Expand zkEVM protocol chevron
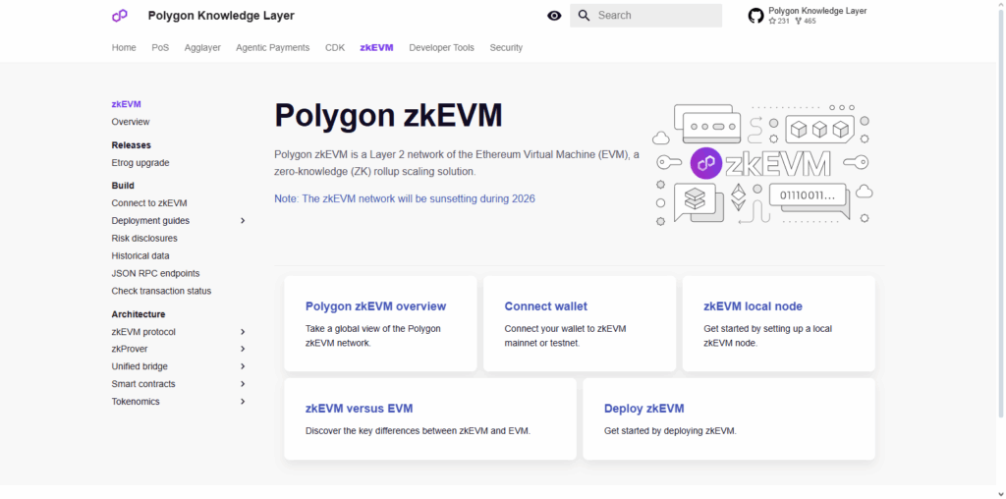This screenshot has width=1006, height=499. pyautogui.click(x=243, y=332)
